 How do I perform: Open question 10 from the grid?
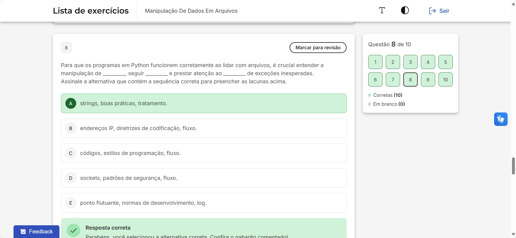(445, 80)
